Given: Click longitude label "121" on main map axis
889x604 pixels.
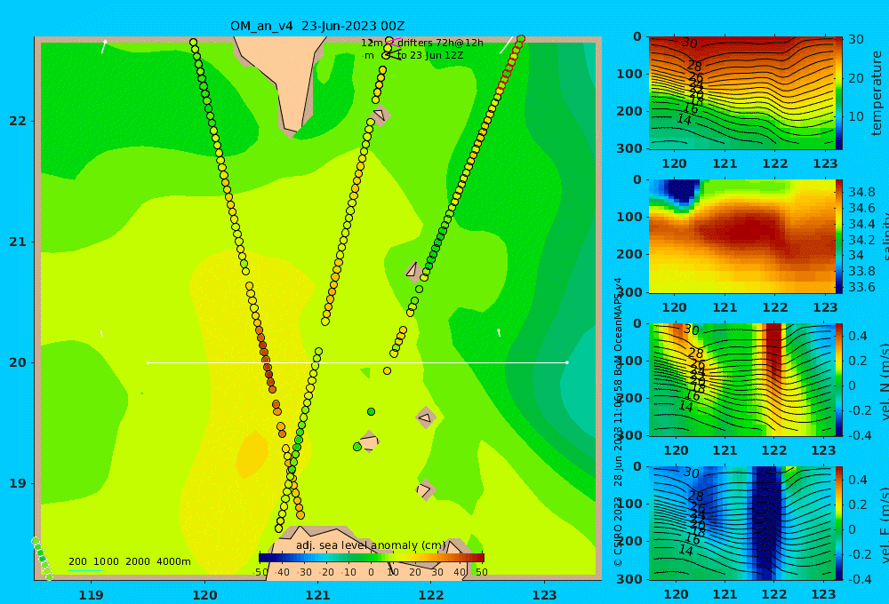Looking at the screenshot, I should 317,595.
